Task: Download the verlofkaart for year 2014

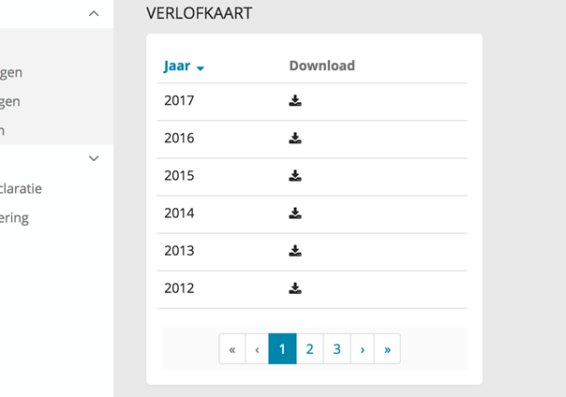Action: tap(295, 213)
